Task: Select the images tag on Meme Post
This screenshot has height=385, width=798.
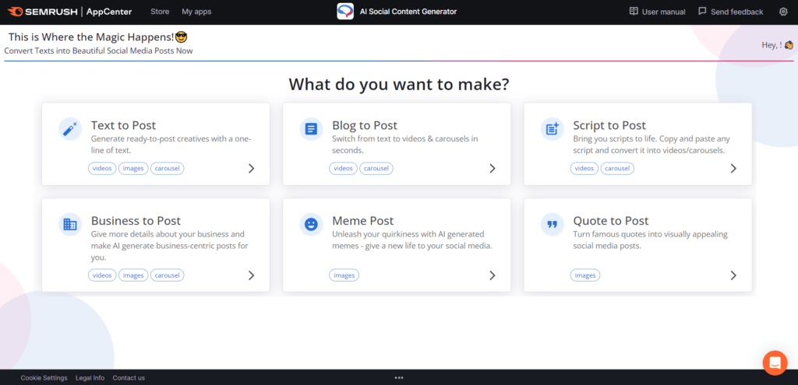Action: pos(344,275)
